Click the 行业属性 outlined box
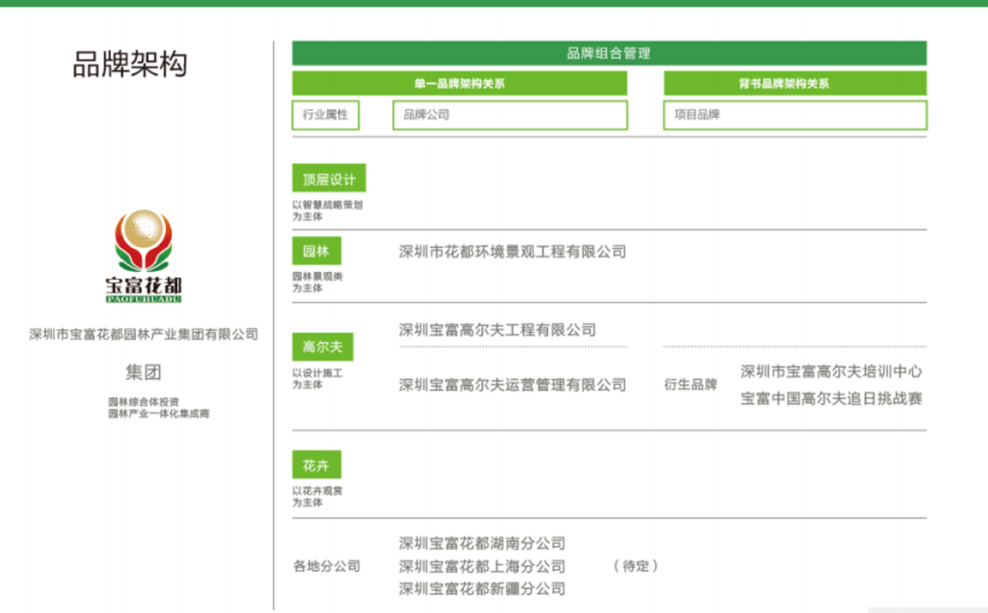Screen dimensions: 988x613 coord(326,115)
